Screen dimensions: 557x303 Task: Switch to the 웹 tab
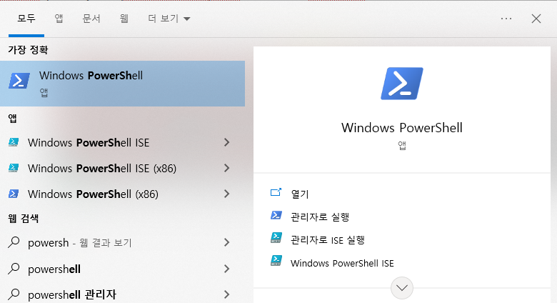[x=124, y=19]
